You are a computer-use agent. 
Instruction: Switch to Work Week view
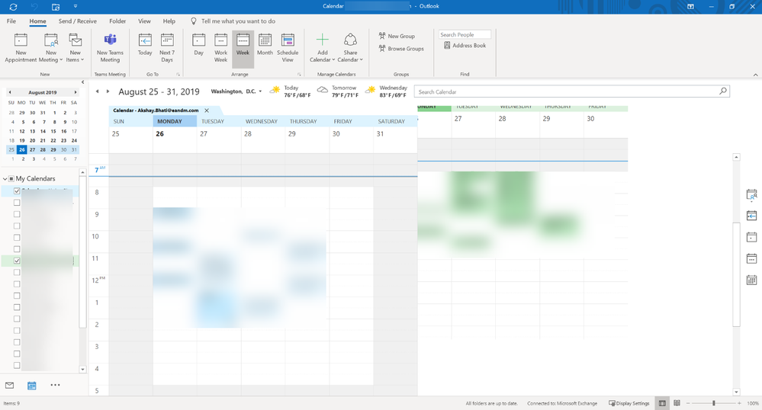220,47
